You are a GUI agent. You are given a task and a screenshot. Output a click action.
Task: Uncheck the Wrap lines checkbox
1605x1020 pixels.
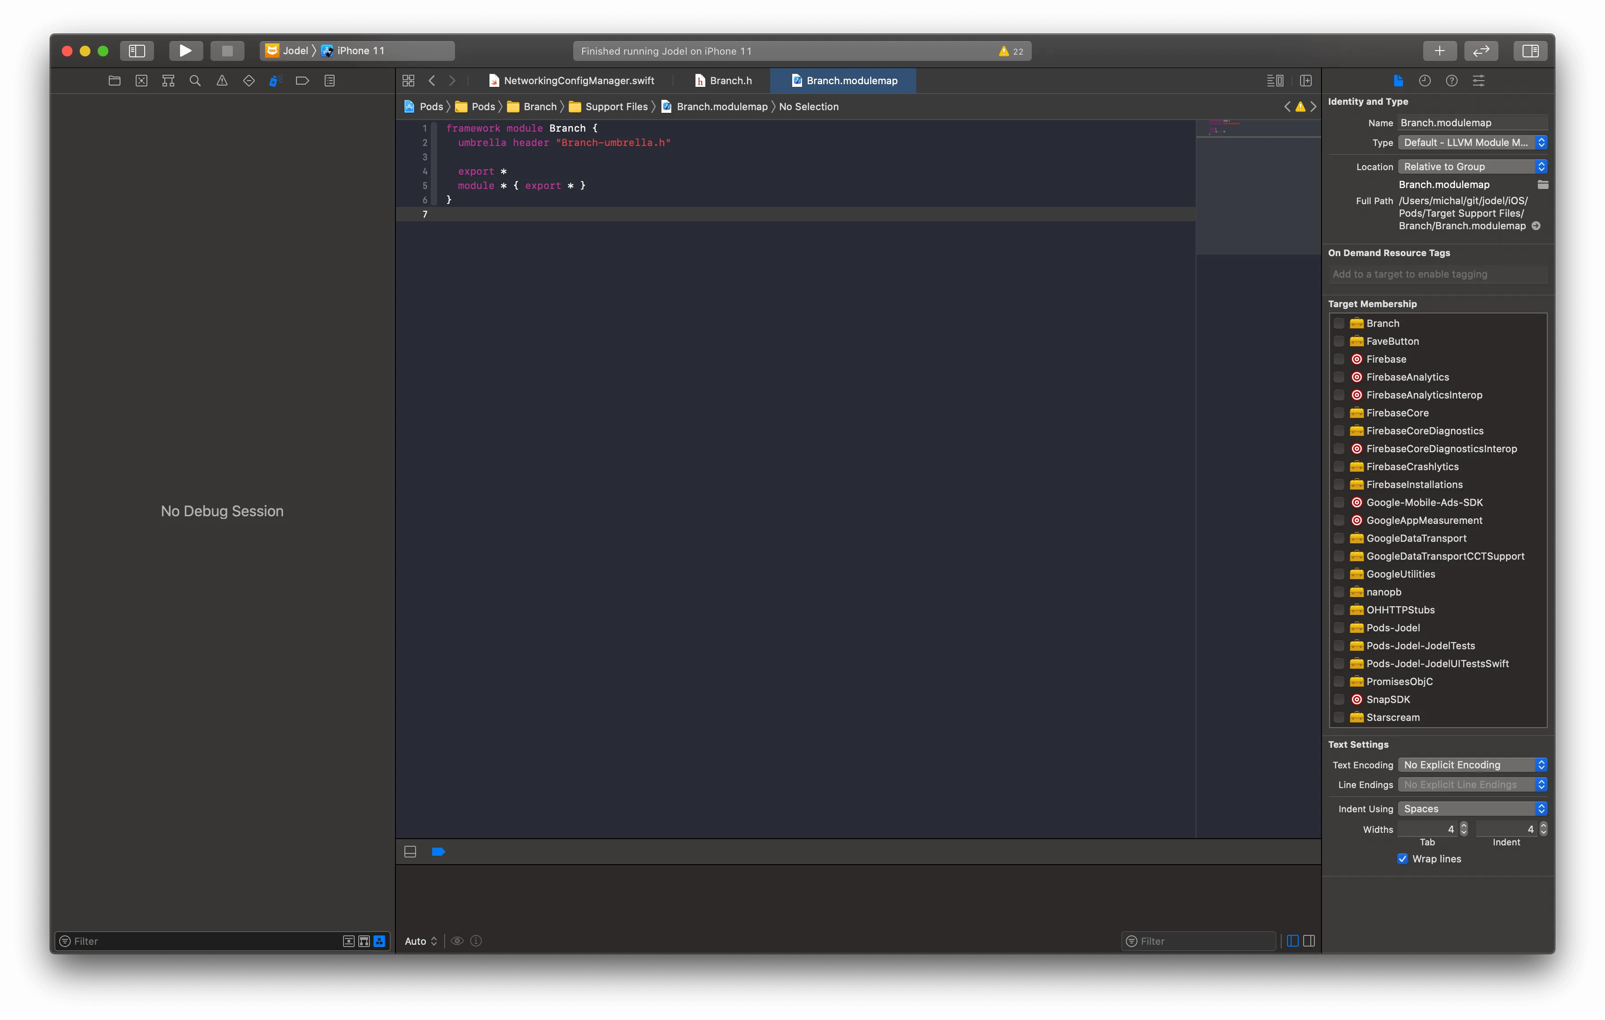coord(1403,859)
